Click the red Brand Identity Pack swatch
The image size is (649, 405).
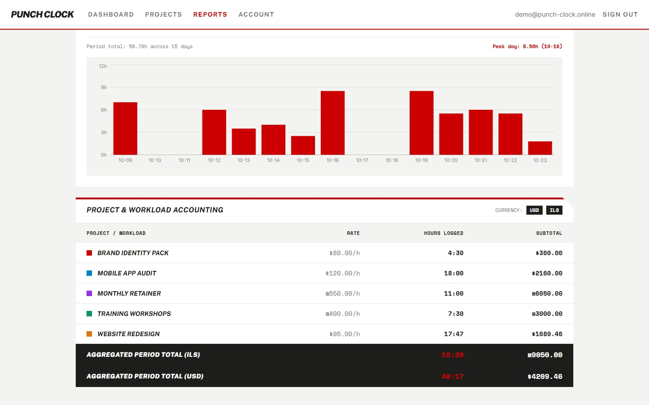89,253
